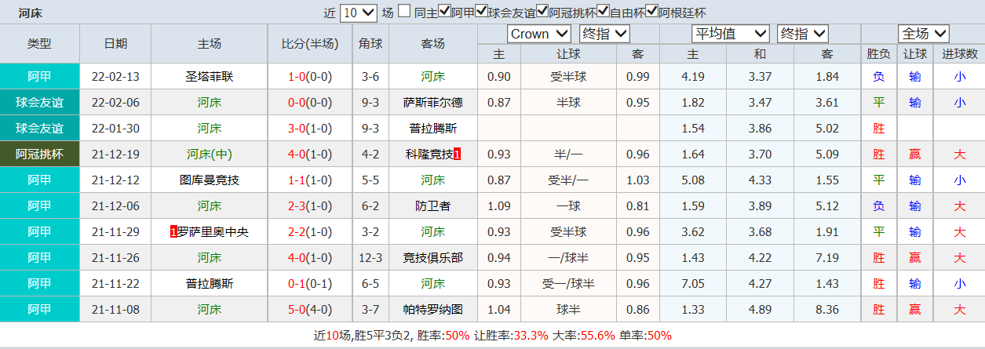Viewport: 985px width, 349px height.
Task: Click away odds 8.36
Action: [x=827, y=310]
